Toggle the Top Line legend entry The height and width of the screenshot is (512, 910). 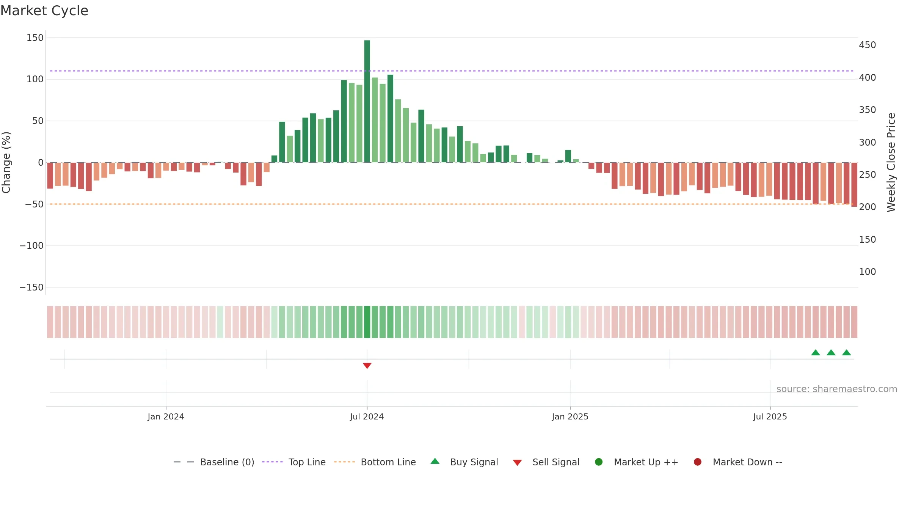(294, 462)
